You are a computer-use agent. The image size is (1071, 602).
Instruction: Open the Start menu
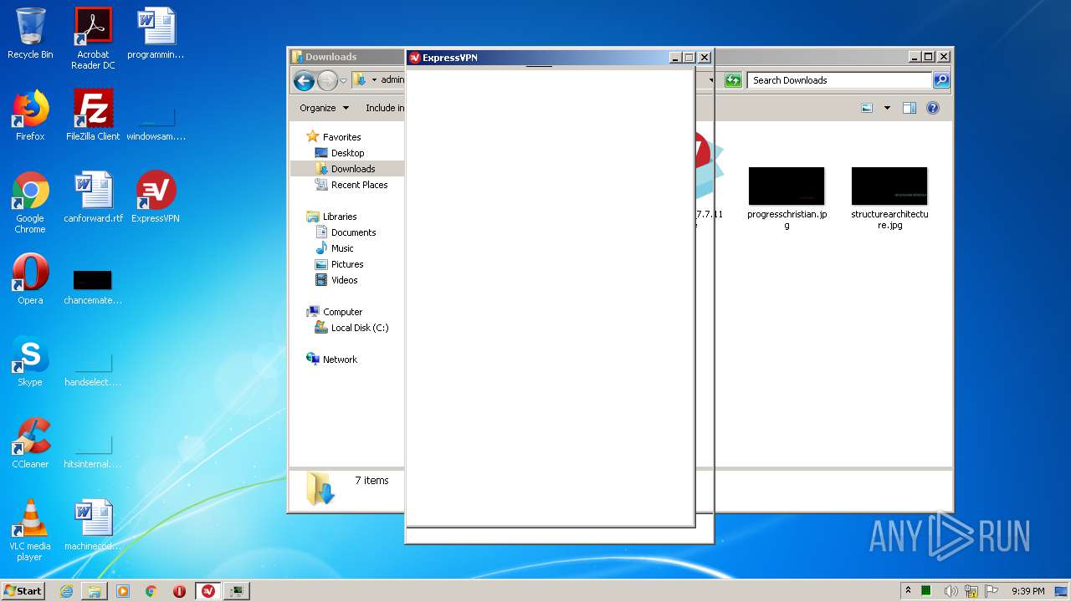(x=23, y=590)
